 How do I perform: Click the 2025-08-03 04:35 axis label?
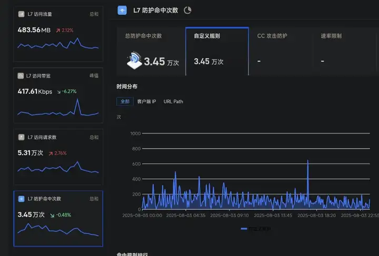(x=186, y=215)
